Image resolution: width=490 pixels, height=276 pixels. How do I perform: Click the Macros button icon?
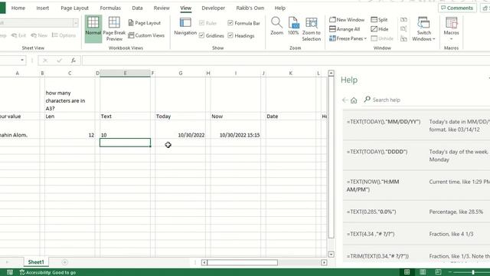pyautogui.click(x=451, y=23)
